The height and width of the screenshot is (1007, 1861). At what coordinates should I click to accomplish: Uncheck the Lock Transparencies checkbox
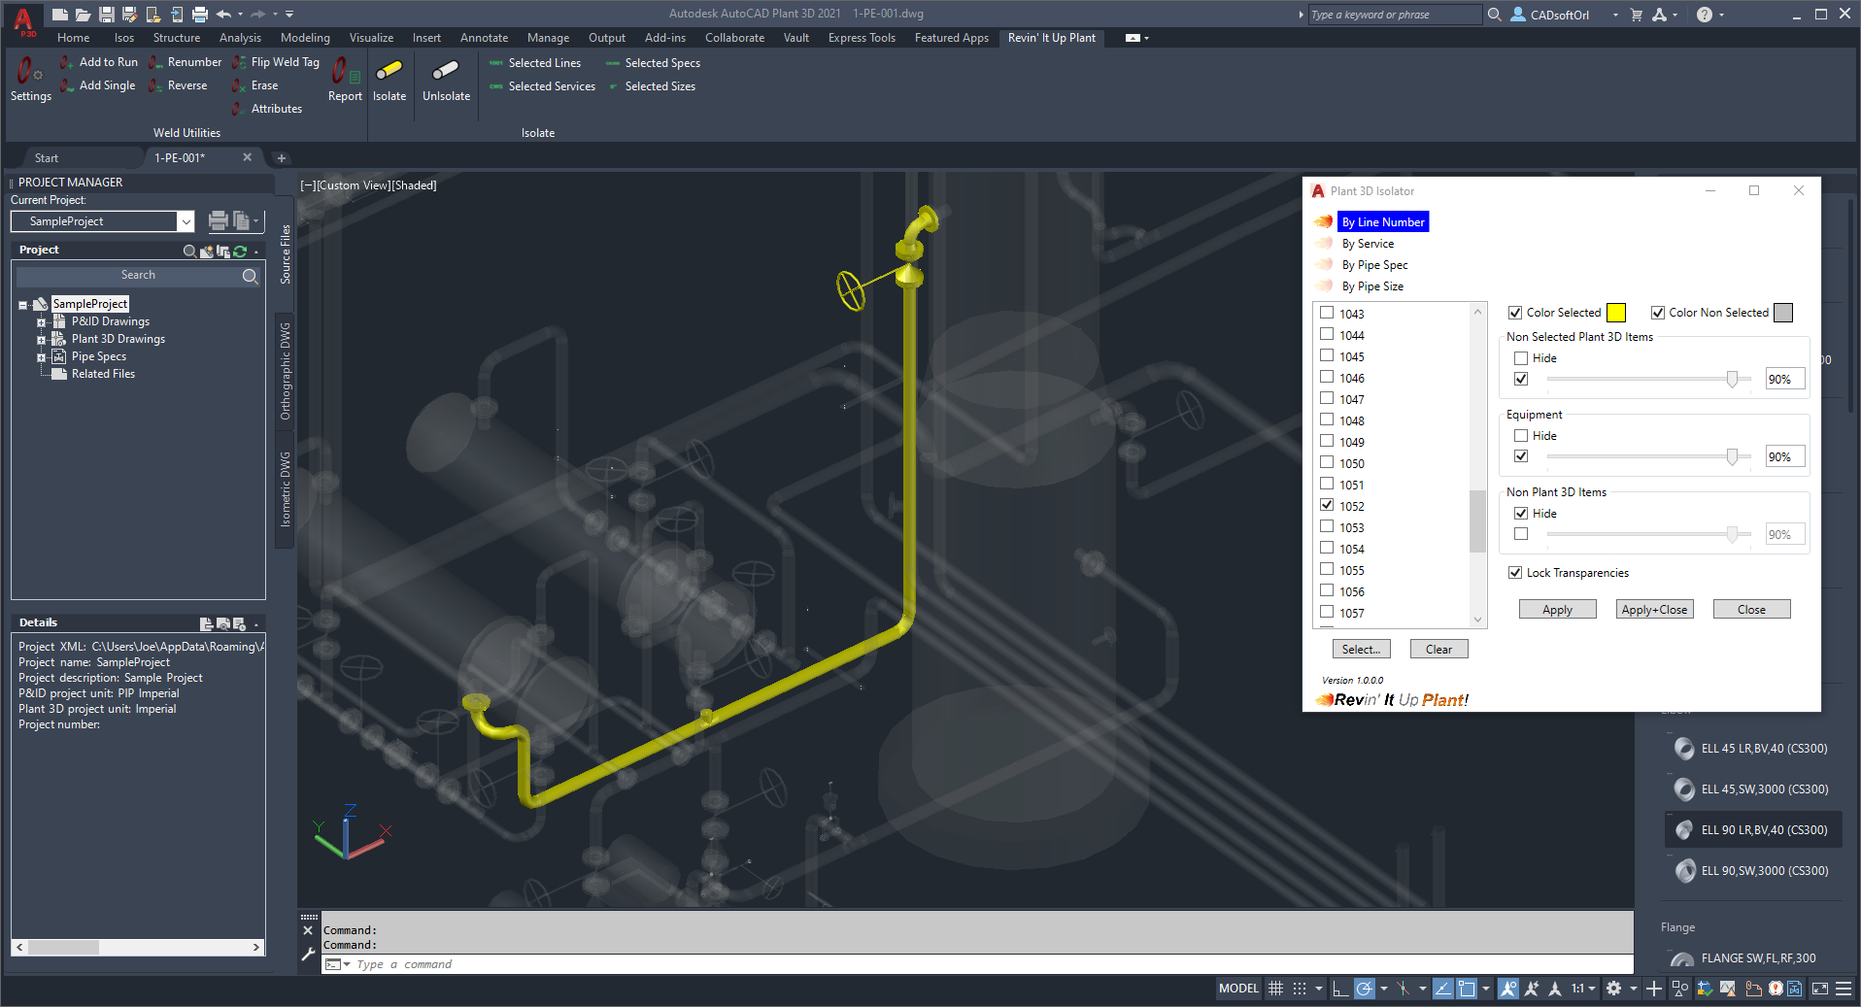(1515, 573)
